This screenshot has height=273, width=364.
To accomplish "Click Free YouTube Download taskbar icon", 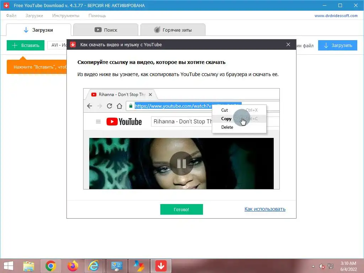I will (x=161, y=266).
